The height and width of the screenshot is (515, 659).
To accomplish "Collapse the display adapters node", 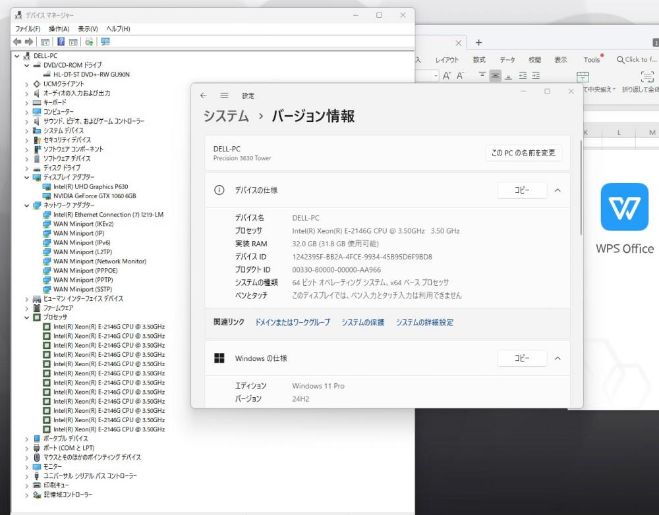I will click(x=27, y=177).
